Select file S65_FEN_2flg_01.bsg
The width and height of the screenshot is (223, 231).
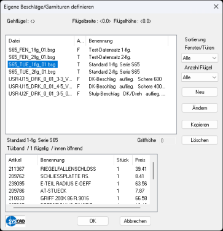[32, 57]
